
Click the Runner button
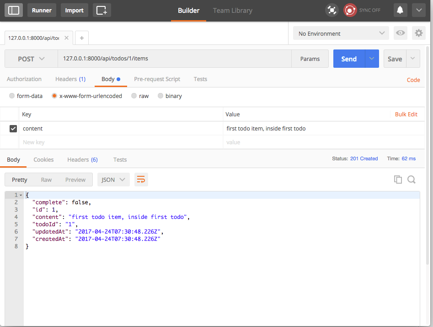[x=42, y=10]
